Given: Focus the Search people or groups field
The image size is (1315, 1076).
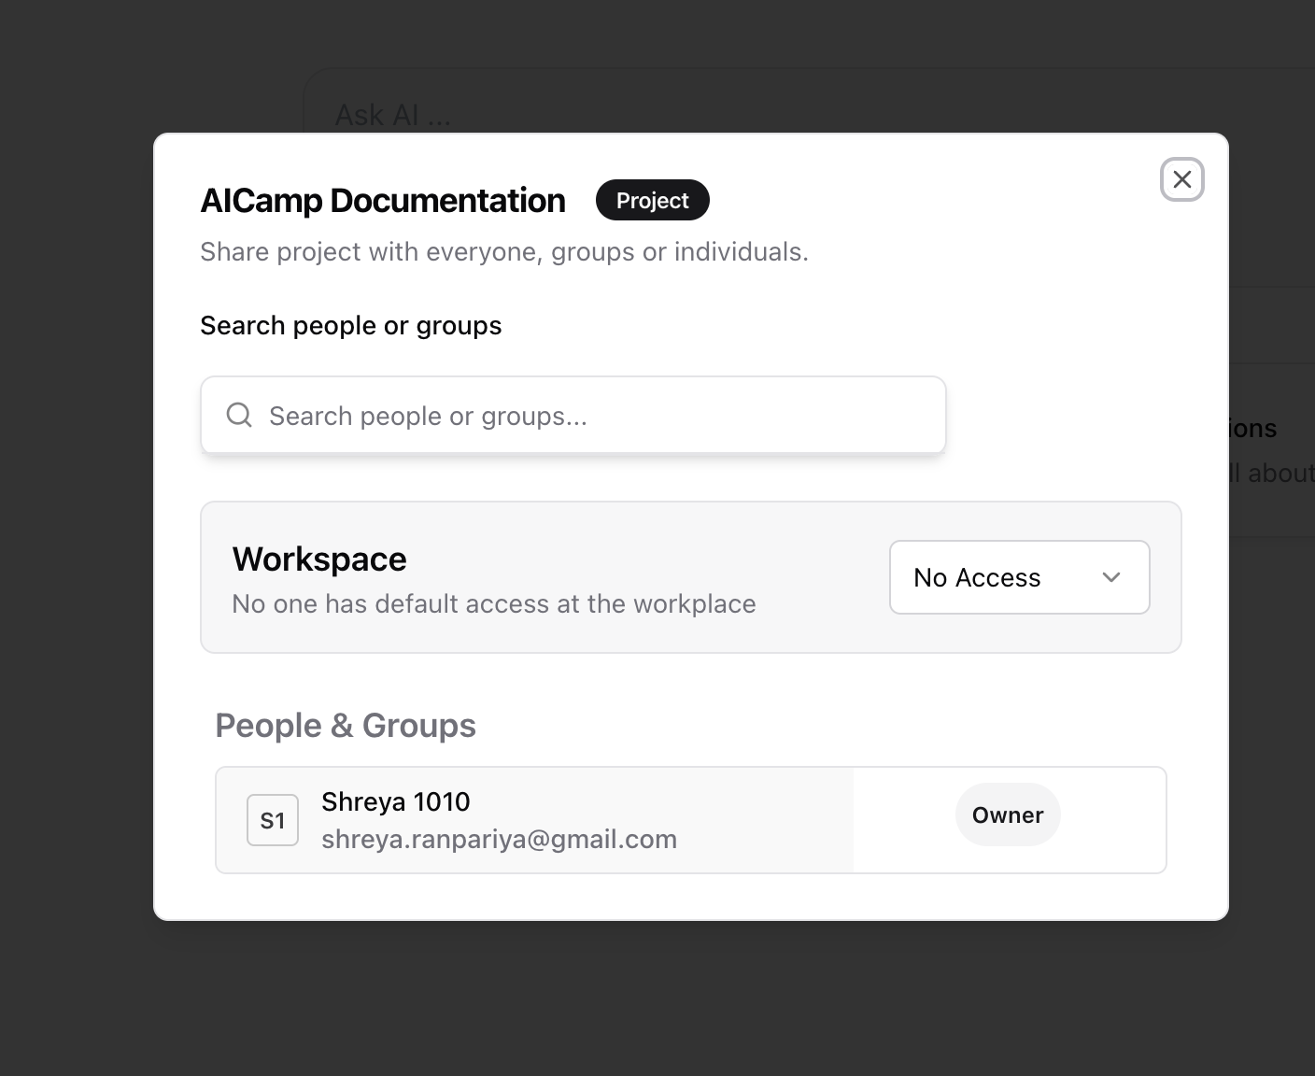Looking at the screenshot, I should coord(573,416).
